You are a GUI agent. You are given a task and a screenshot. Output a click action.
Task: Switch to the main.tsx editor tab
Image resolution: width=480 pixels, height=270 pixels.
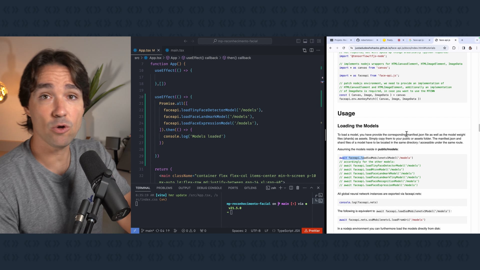(177, 50)
